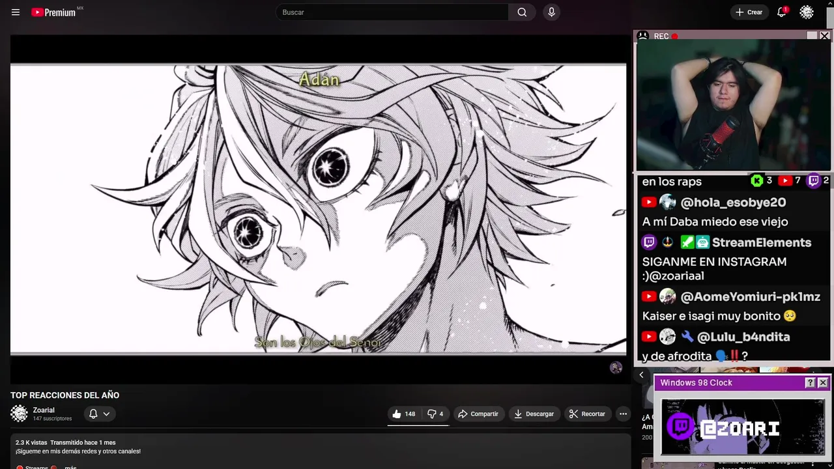
Task: Click the Twitch badge beside StreamElements
Action: click(x=649, y=242)
